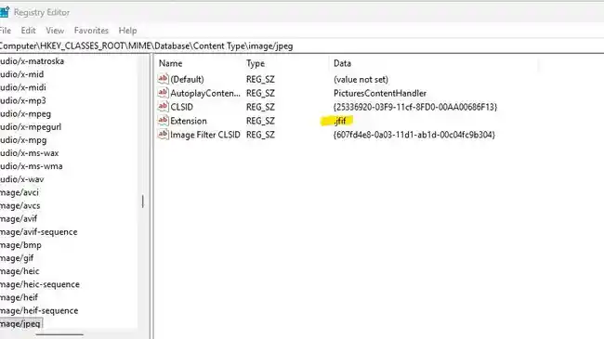This screenshot has height=339, width=604.
Task: Click REG_SZ type in Extension row
Action: [x=260, y=121]
